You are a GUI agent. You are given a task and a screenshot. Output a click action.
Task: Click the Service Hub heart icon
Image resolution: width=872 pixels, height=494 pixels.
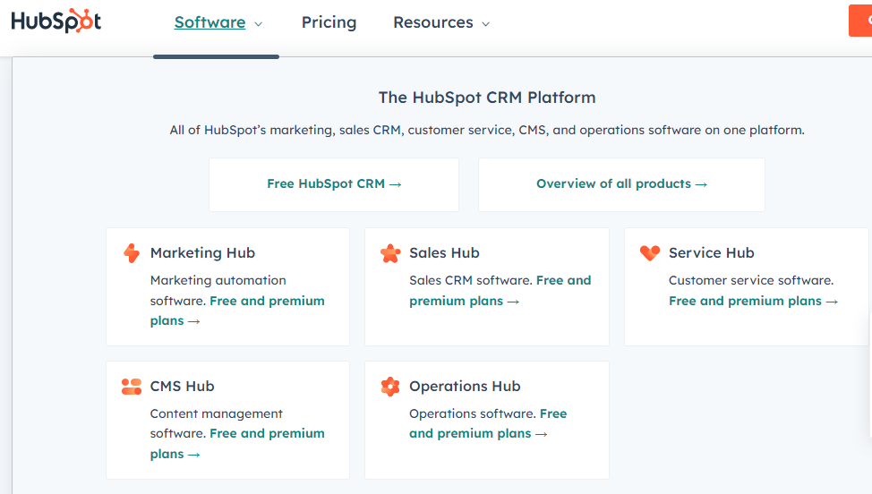pos(650,253)
